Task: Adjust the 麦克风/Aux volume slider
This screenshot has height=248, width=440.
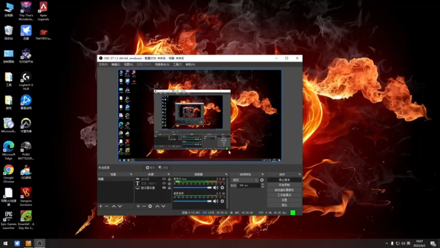Action: 193,187
